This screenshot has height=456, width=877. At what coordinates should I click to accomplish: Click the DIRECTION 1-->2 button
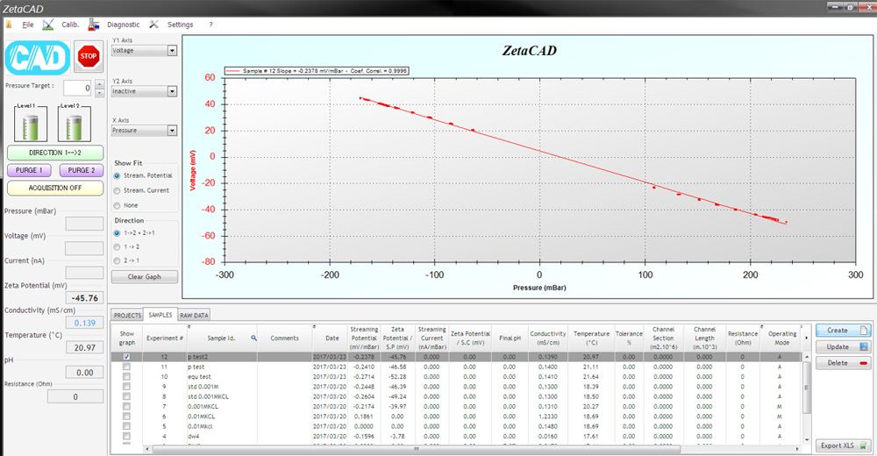[x=55, y=153]
